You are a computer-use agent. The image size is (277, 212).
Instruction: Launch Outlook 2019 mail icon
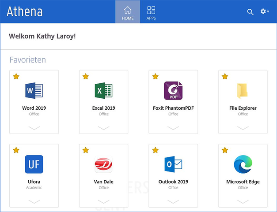pyautogui.click(x=173, y=164)
